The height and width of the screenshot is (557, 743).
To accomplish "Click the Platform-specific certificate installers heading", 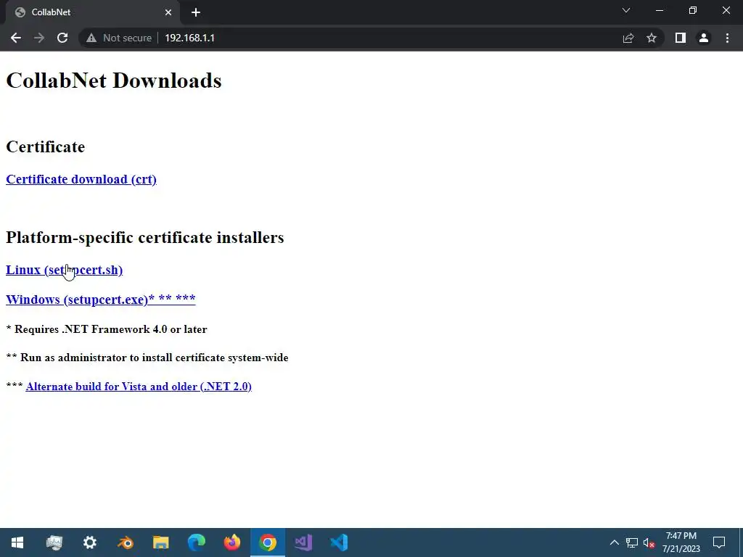I will pos(145,237).
